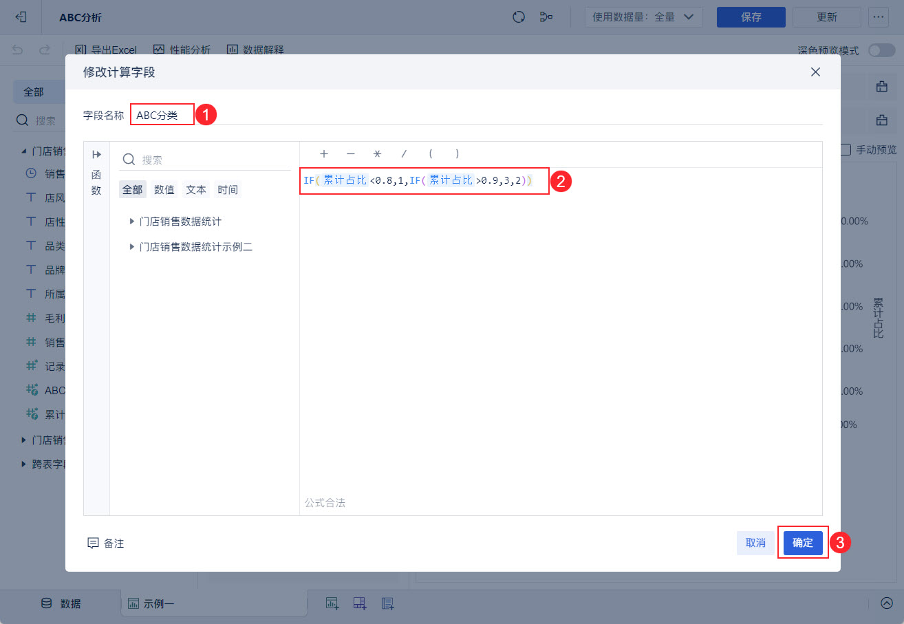Add a note with the 备注 button
Viewport: 904px width, 624px height.
(x=106, y=543)
